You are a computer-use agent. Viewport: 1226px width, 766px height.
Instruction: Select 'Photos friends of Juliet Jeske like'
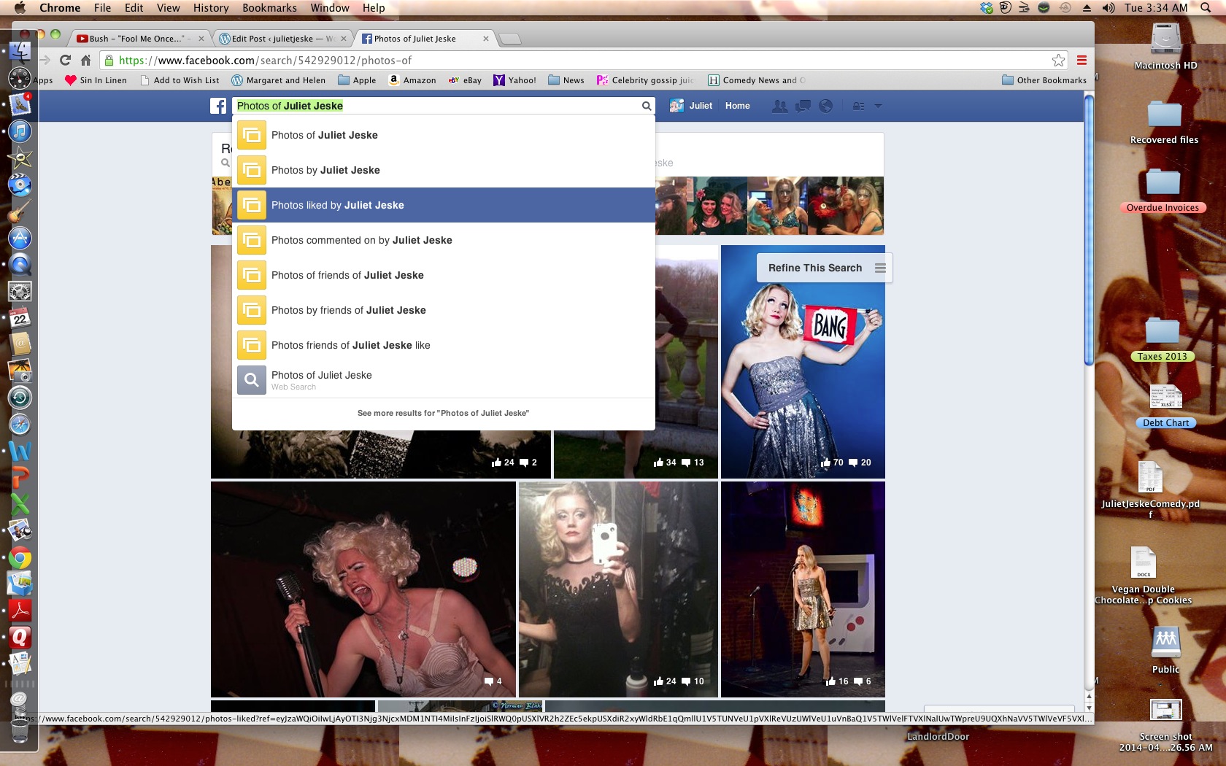444,345
